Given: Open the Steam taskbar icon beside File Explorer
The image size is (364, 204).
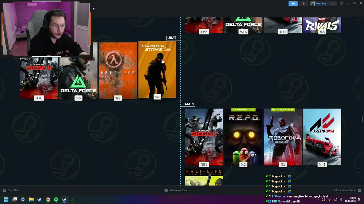Looking at the screenshot, I should point(40,199).
